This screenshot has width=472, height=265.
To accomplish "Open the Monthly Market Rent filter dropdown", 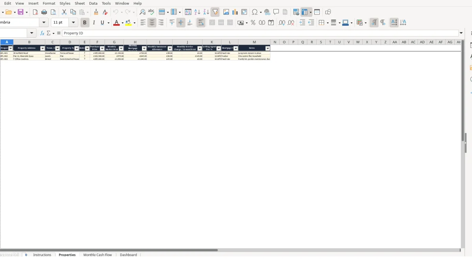I will click(121, 48).
